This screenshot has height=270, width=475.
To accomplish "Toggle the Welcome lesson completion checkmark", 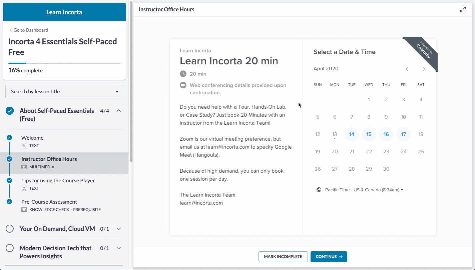I will click(x=9, y=138).
